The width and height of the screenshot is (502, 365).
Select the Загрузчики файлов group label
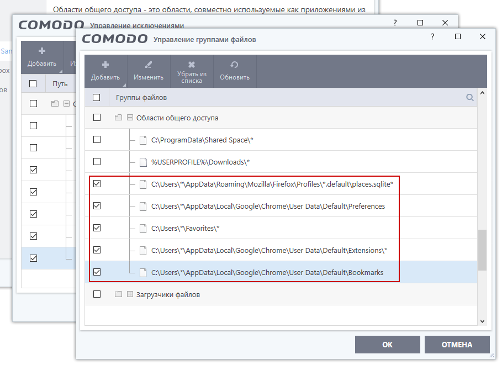168,294
